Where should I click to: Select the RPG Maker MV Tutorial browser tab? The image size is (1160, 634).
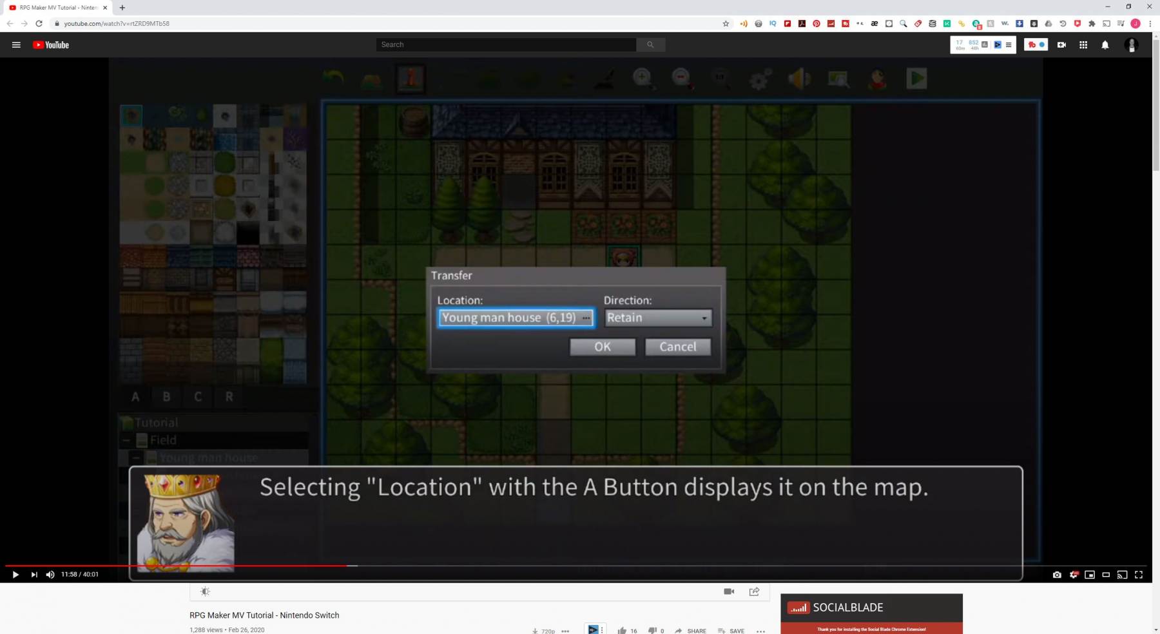58,8
